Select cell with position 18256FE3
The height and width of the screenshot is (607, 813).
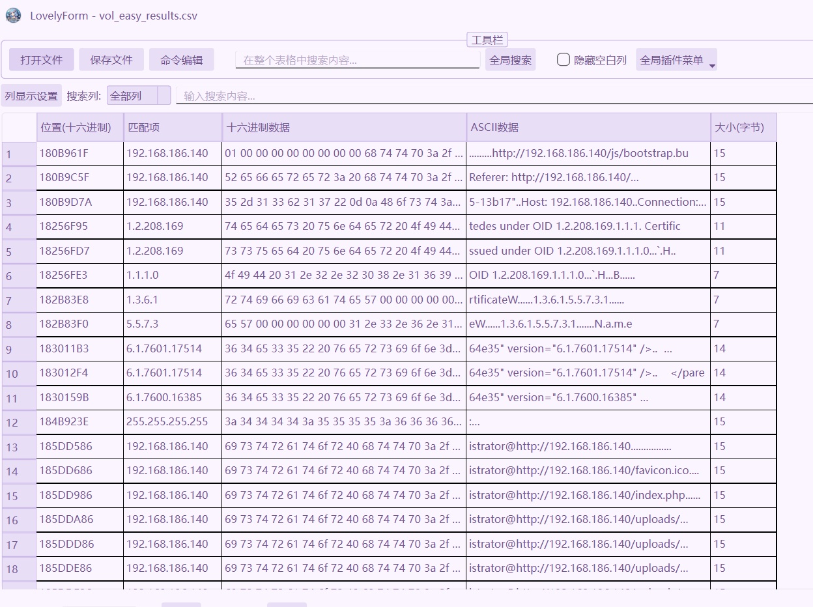(80, 275)
